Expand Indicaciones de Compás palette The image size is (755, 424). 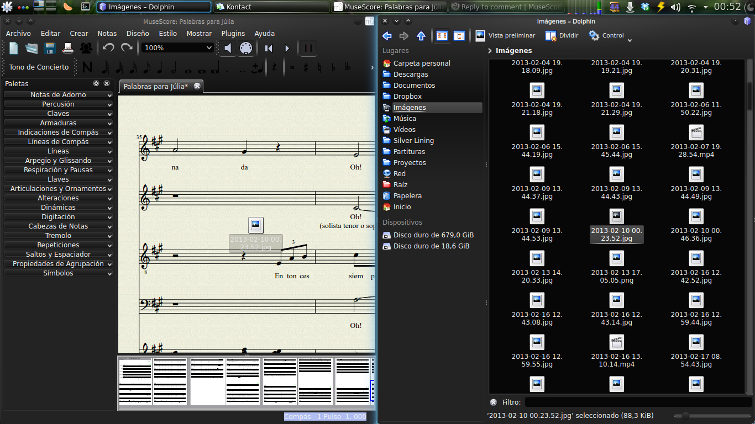pos(58,132)
